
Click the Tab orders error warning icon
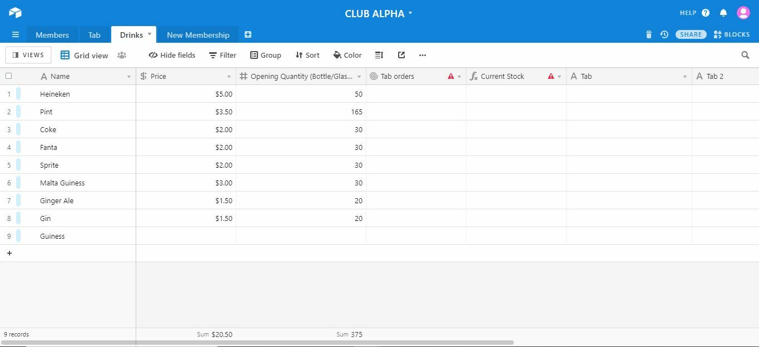pyautogui.click(x=451, y=76)
